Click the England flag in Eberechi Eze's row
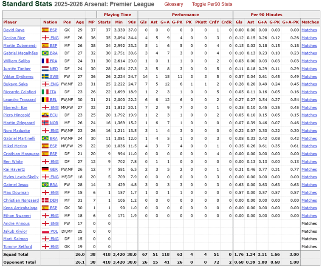 pyautogui.click(x=45, y=108)
